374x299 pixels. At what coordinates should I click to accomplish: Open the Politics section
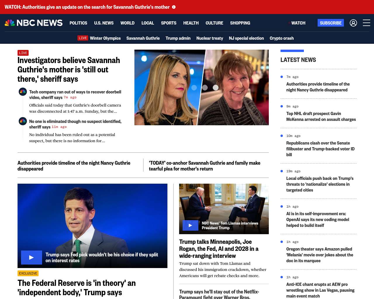tap(78, 23)
